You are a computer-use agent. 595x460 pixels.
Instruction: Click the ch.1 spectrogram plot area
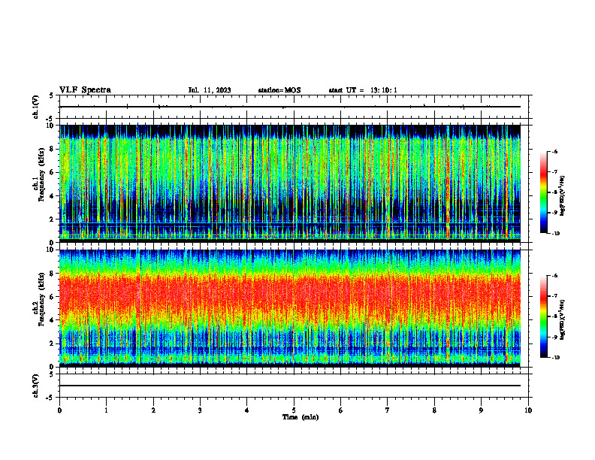(x=290, y=183)
